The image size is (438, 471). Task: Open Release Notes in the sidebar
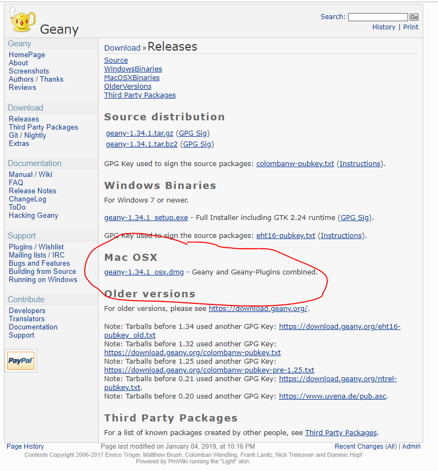pyautogui.click(x=32, y=191)
